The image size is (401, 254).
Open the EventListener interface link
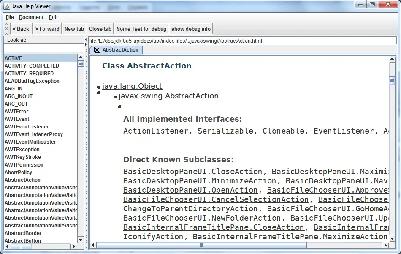pyautogui.click(x=344, y=131)
